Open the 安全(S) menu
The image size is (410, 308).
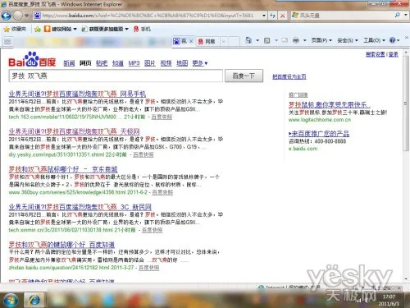tap(348, 40)
